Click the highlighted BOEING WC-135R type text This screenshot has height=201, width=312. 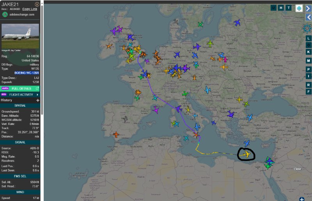(27, 73)
